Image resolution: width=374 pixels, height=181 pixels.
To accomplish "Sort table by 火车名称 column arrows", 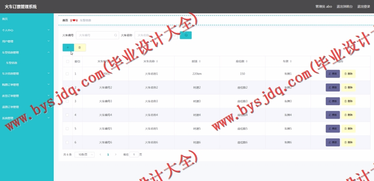I will pos(157,62).
